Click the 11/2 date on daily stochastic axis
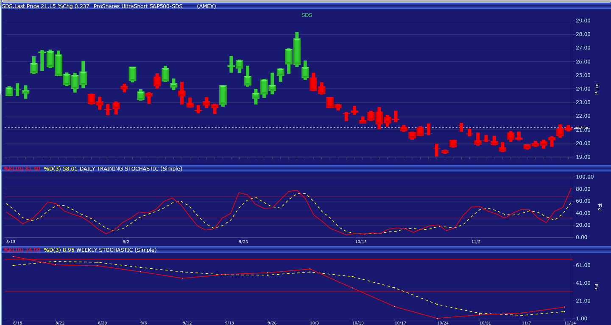The height and width of the screenshot is (325, 611). pyautogui.click(x=476, y=242)
